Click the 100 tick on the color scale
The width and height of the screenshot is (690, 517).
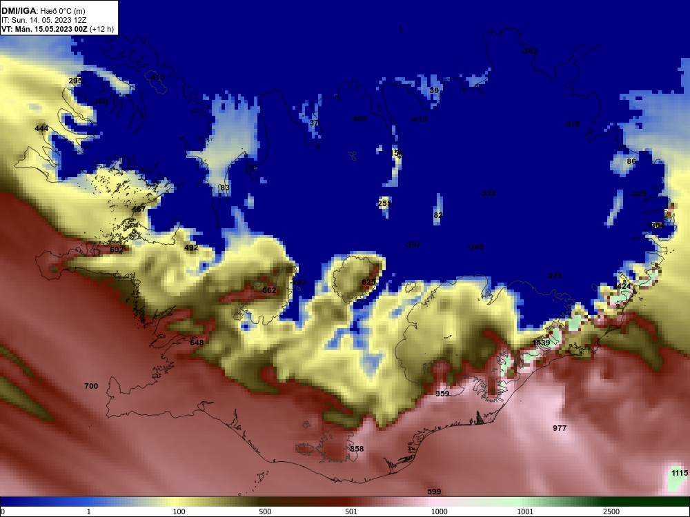(x=179, y=511)
